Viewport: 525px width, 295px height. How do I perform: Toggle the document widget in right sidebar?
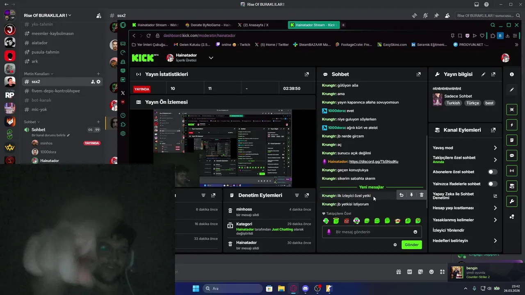[x=512, y=140]
